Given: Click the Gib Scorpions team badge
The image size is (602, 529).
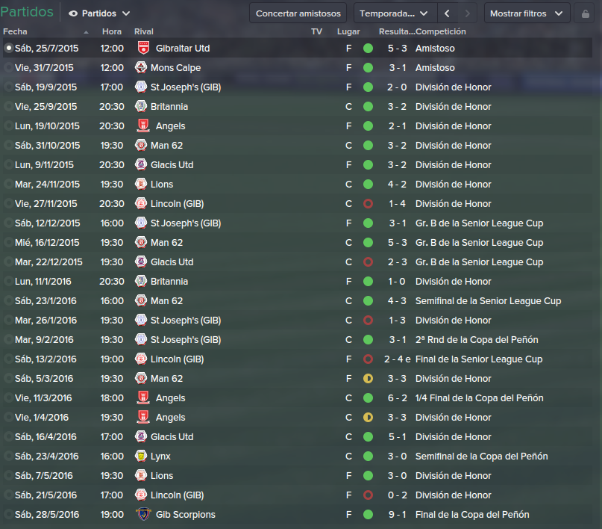Looking at the screenshot, I should coord(143,514).
